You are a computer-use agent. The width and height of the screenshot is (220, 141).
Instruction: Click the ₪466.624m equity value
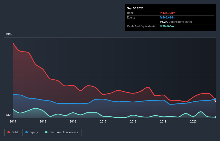168,17
